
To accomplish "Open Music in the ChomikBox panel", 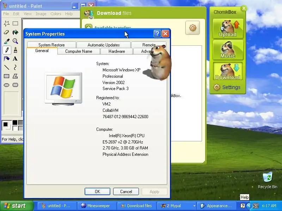I will coord(228,50).
